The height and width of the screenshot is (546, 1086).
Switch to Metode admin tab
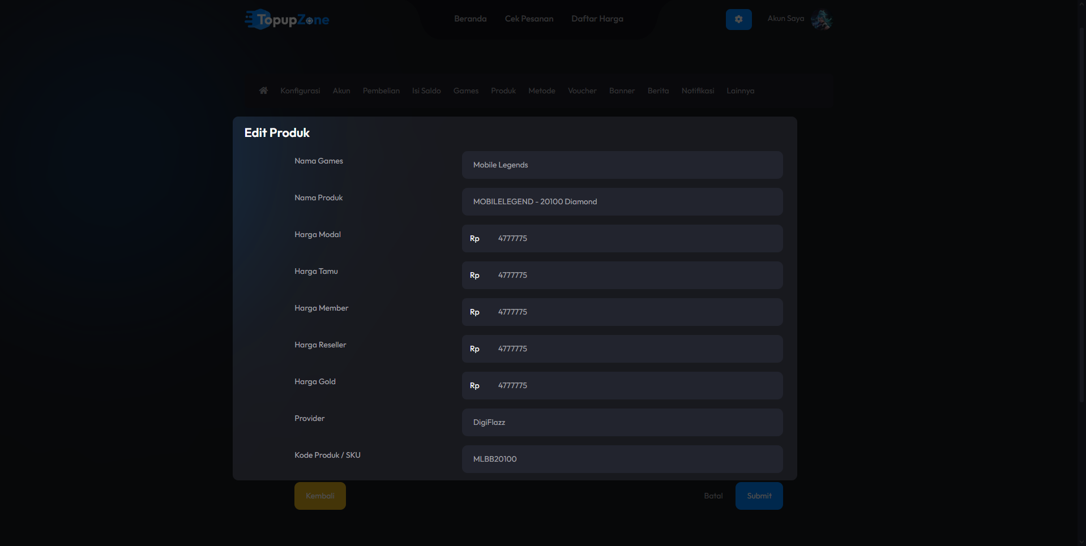(542, 91)
